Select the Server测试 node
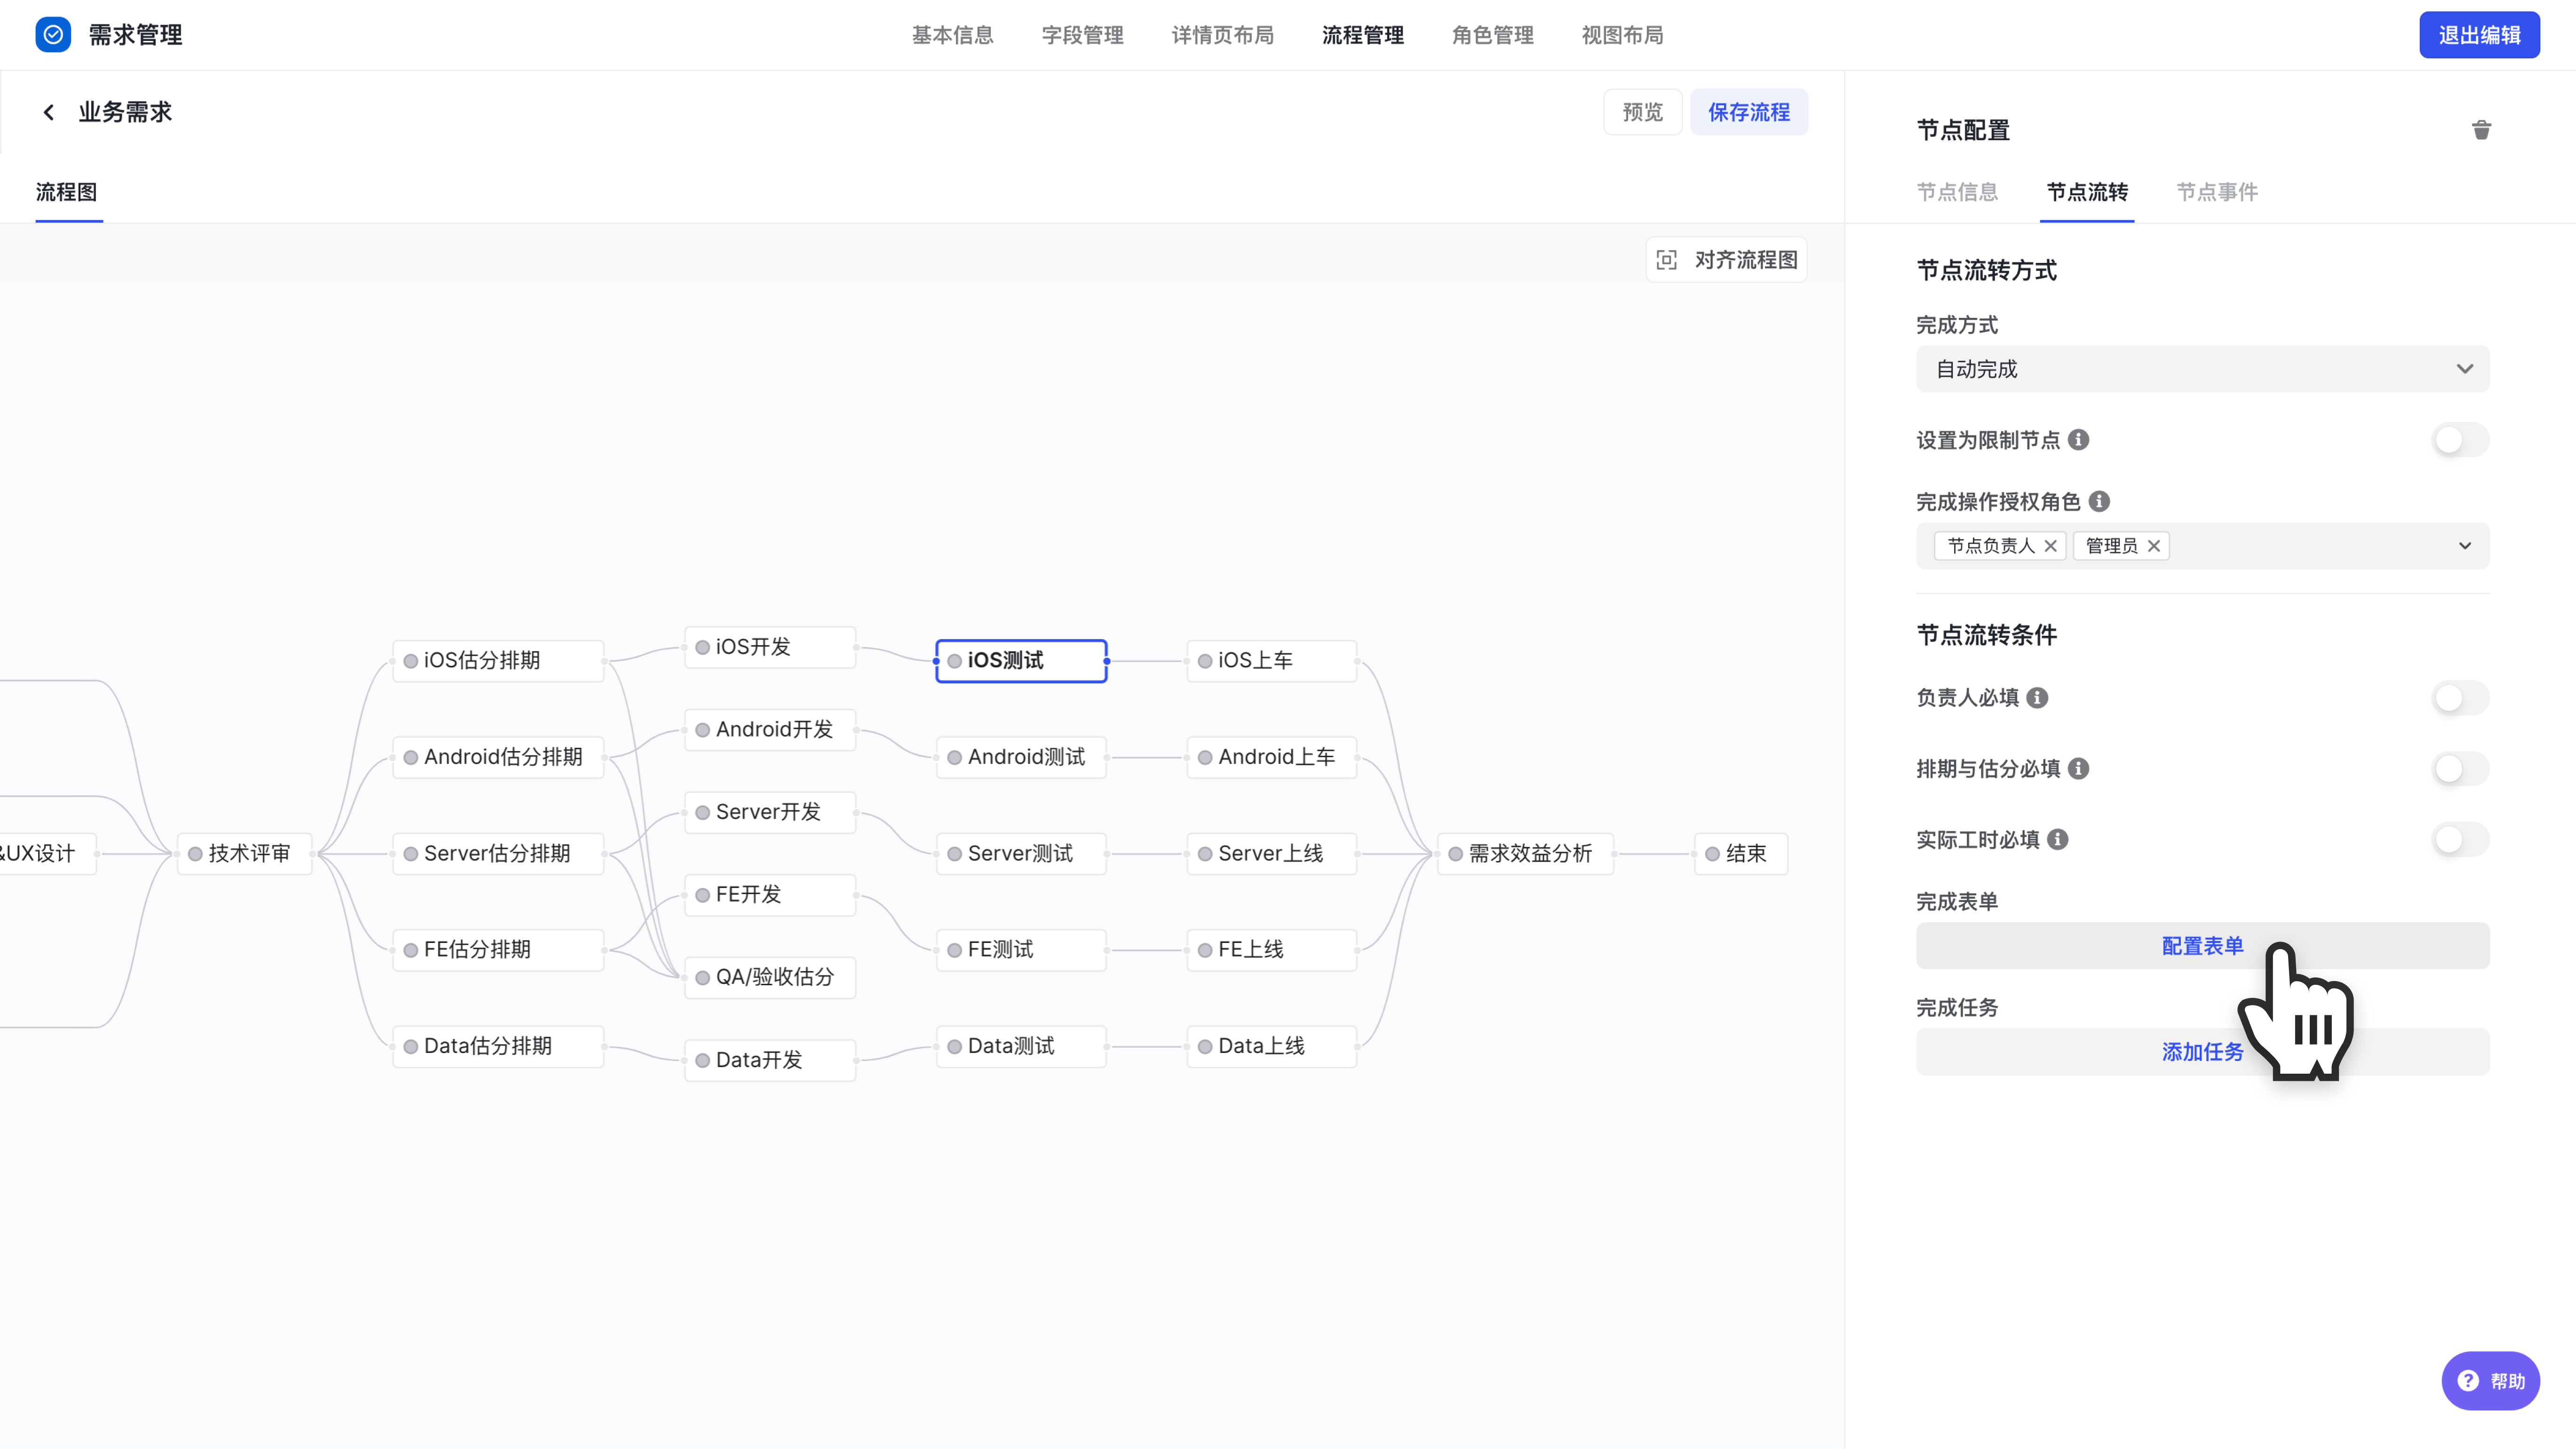The width and height of the screenshot is (2576, 1449). (x=1021, y=854)
